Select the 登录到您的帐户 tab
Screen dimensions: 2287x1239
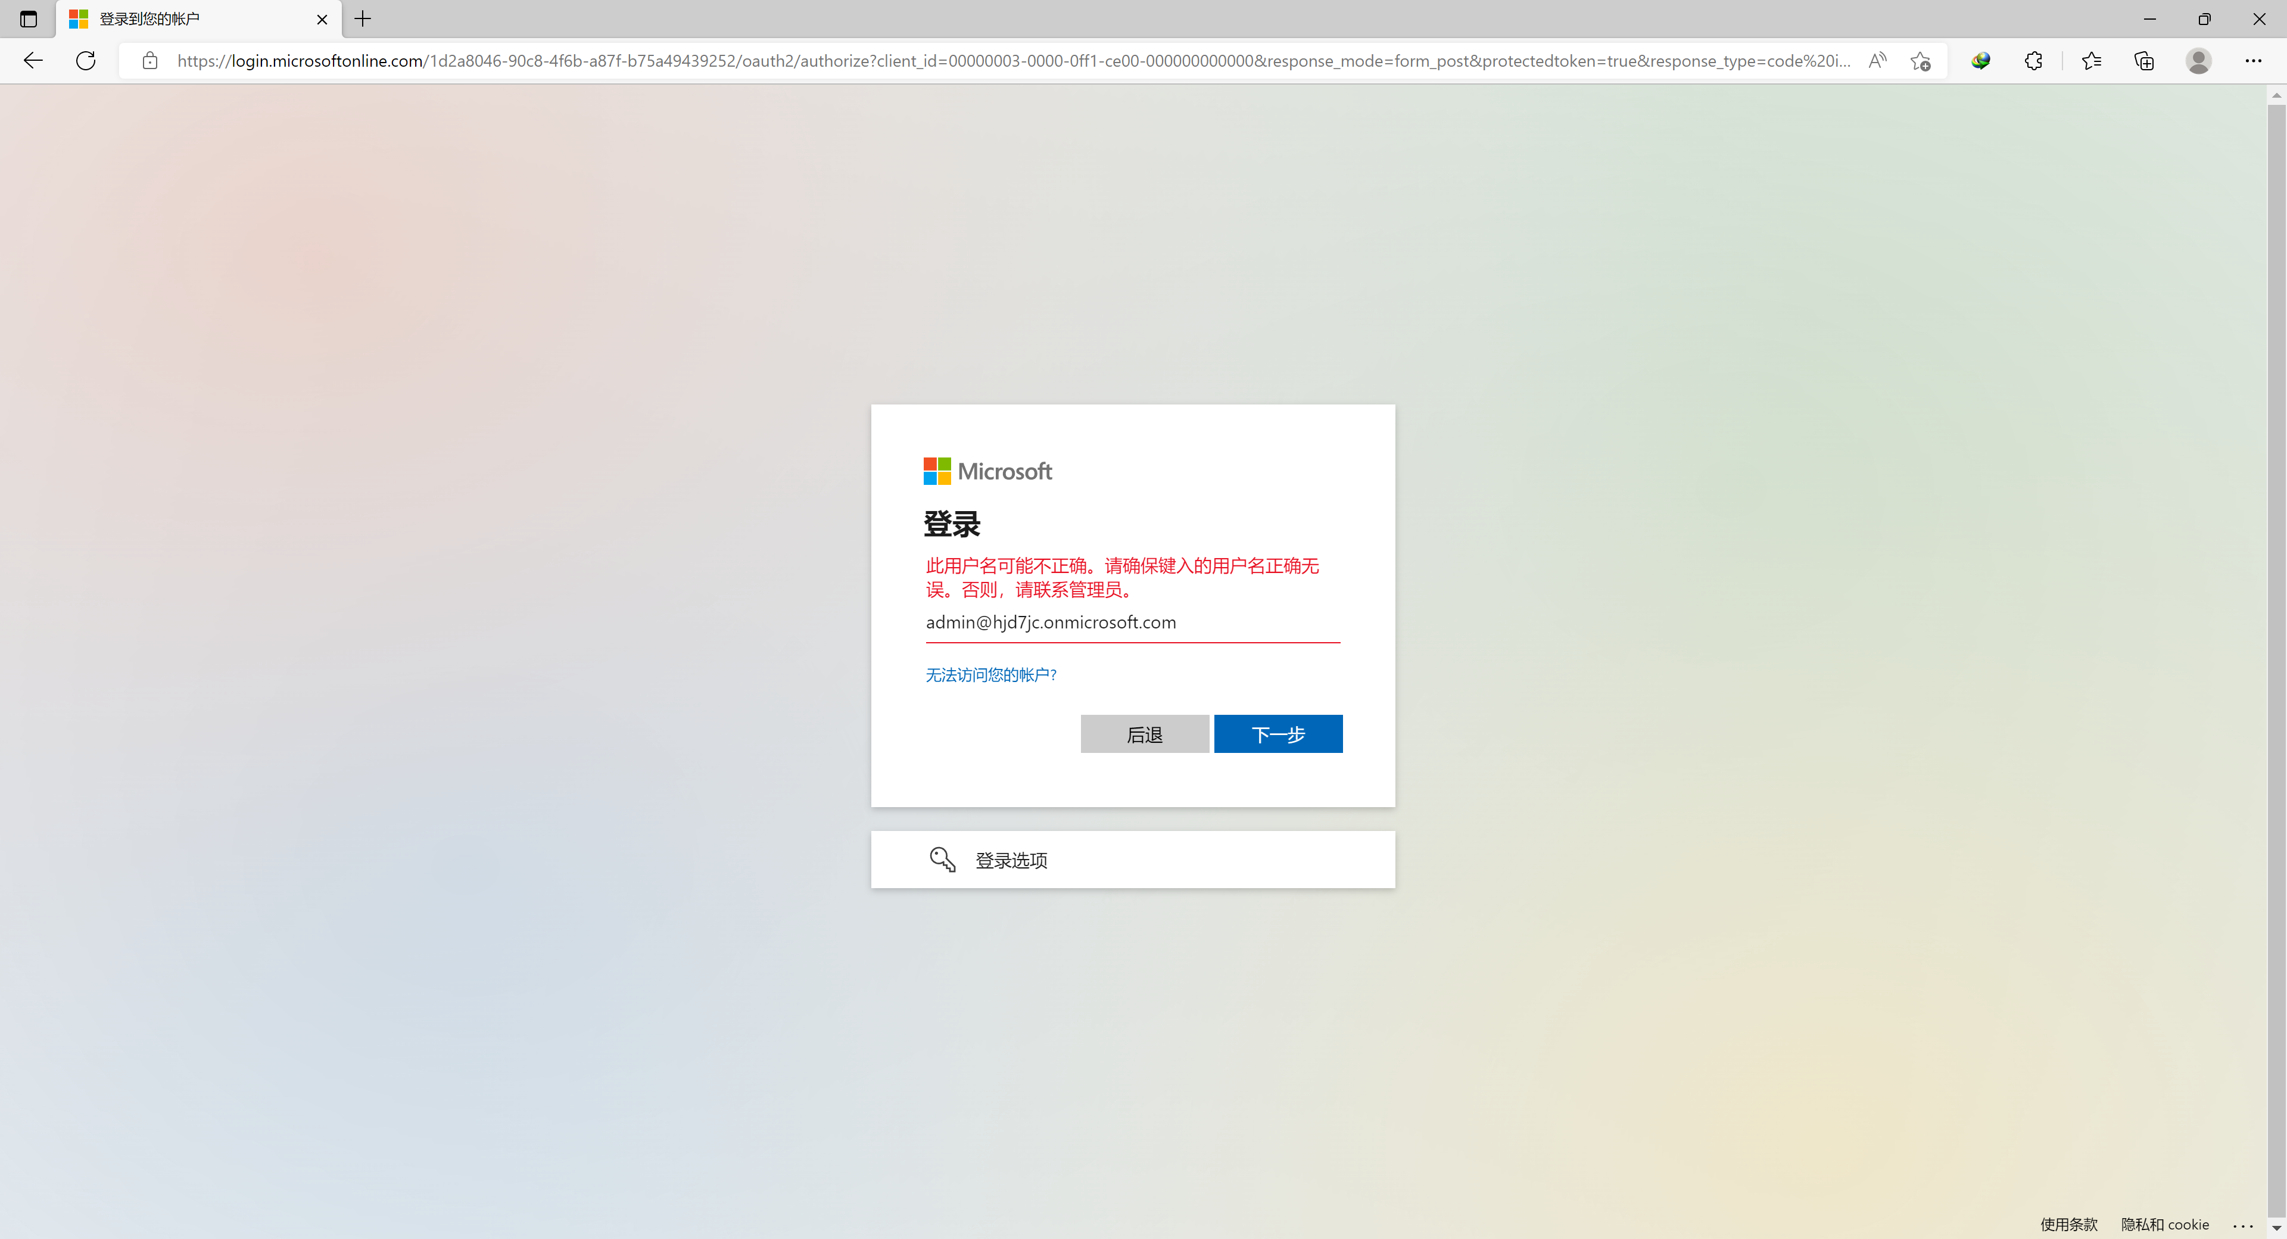177,18
